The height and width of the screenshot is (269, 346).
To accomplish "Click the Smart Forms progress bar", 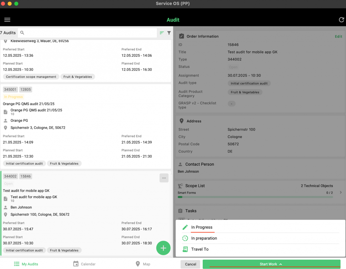I will pos(255,197).
